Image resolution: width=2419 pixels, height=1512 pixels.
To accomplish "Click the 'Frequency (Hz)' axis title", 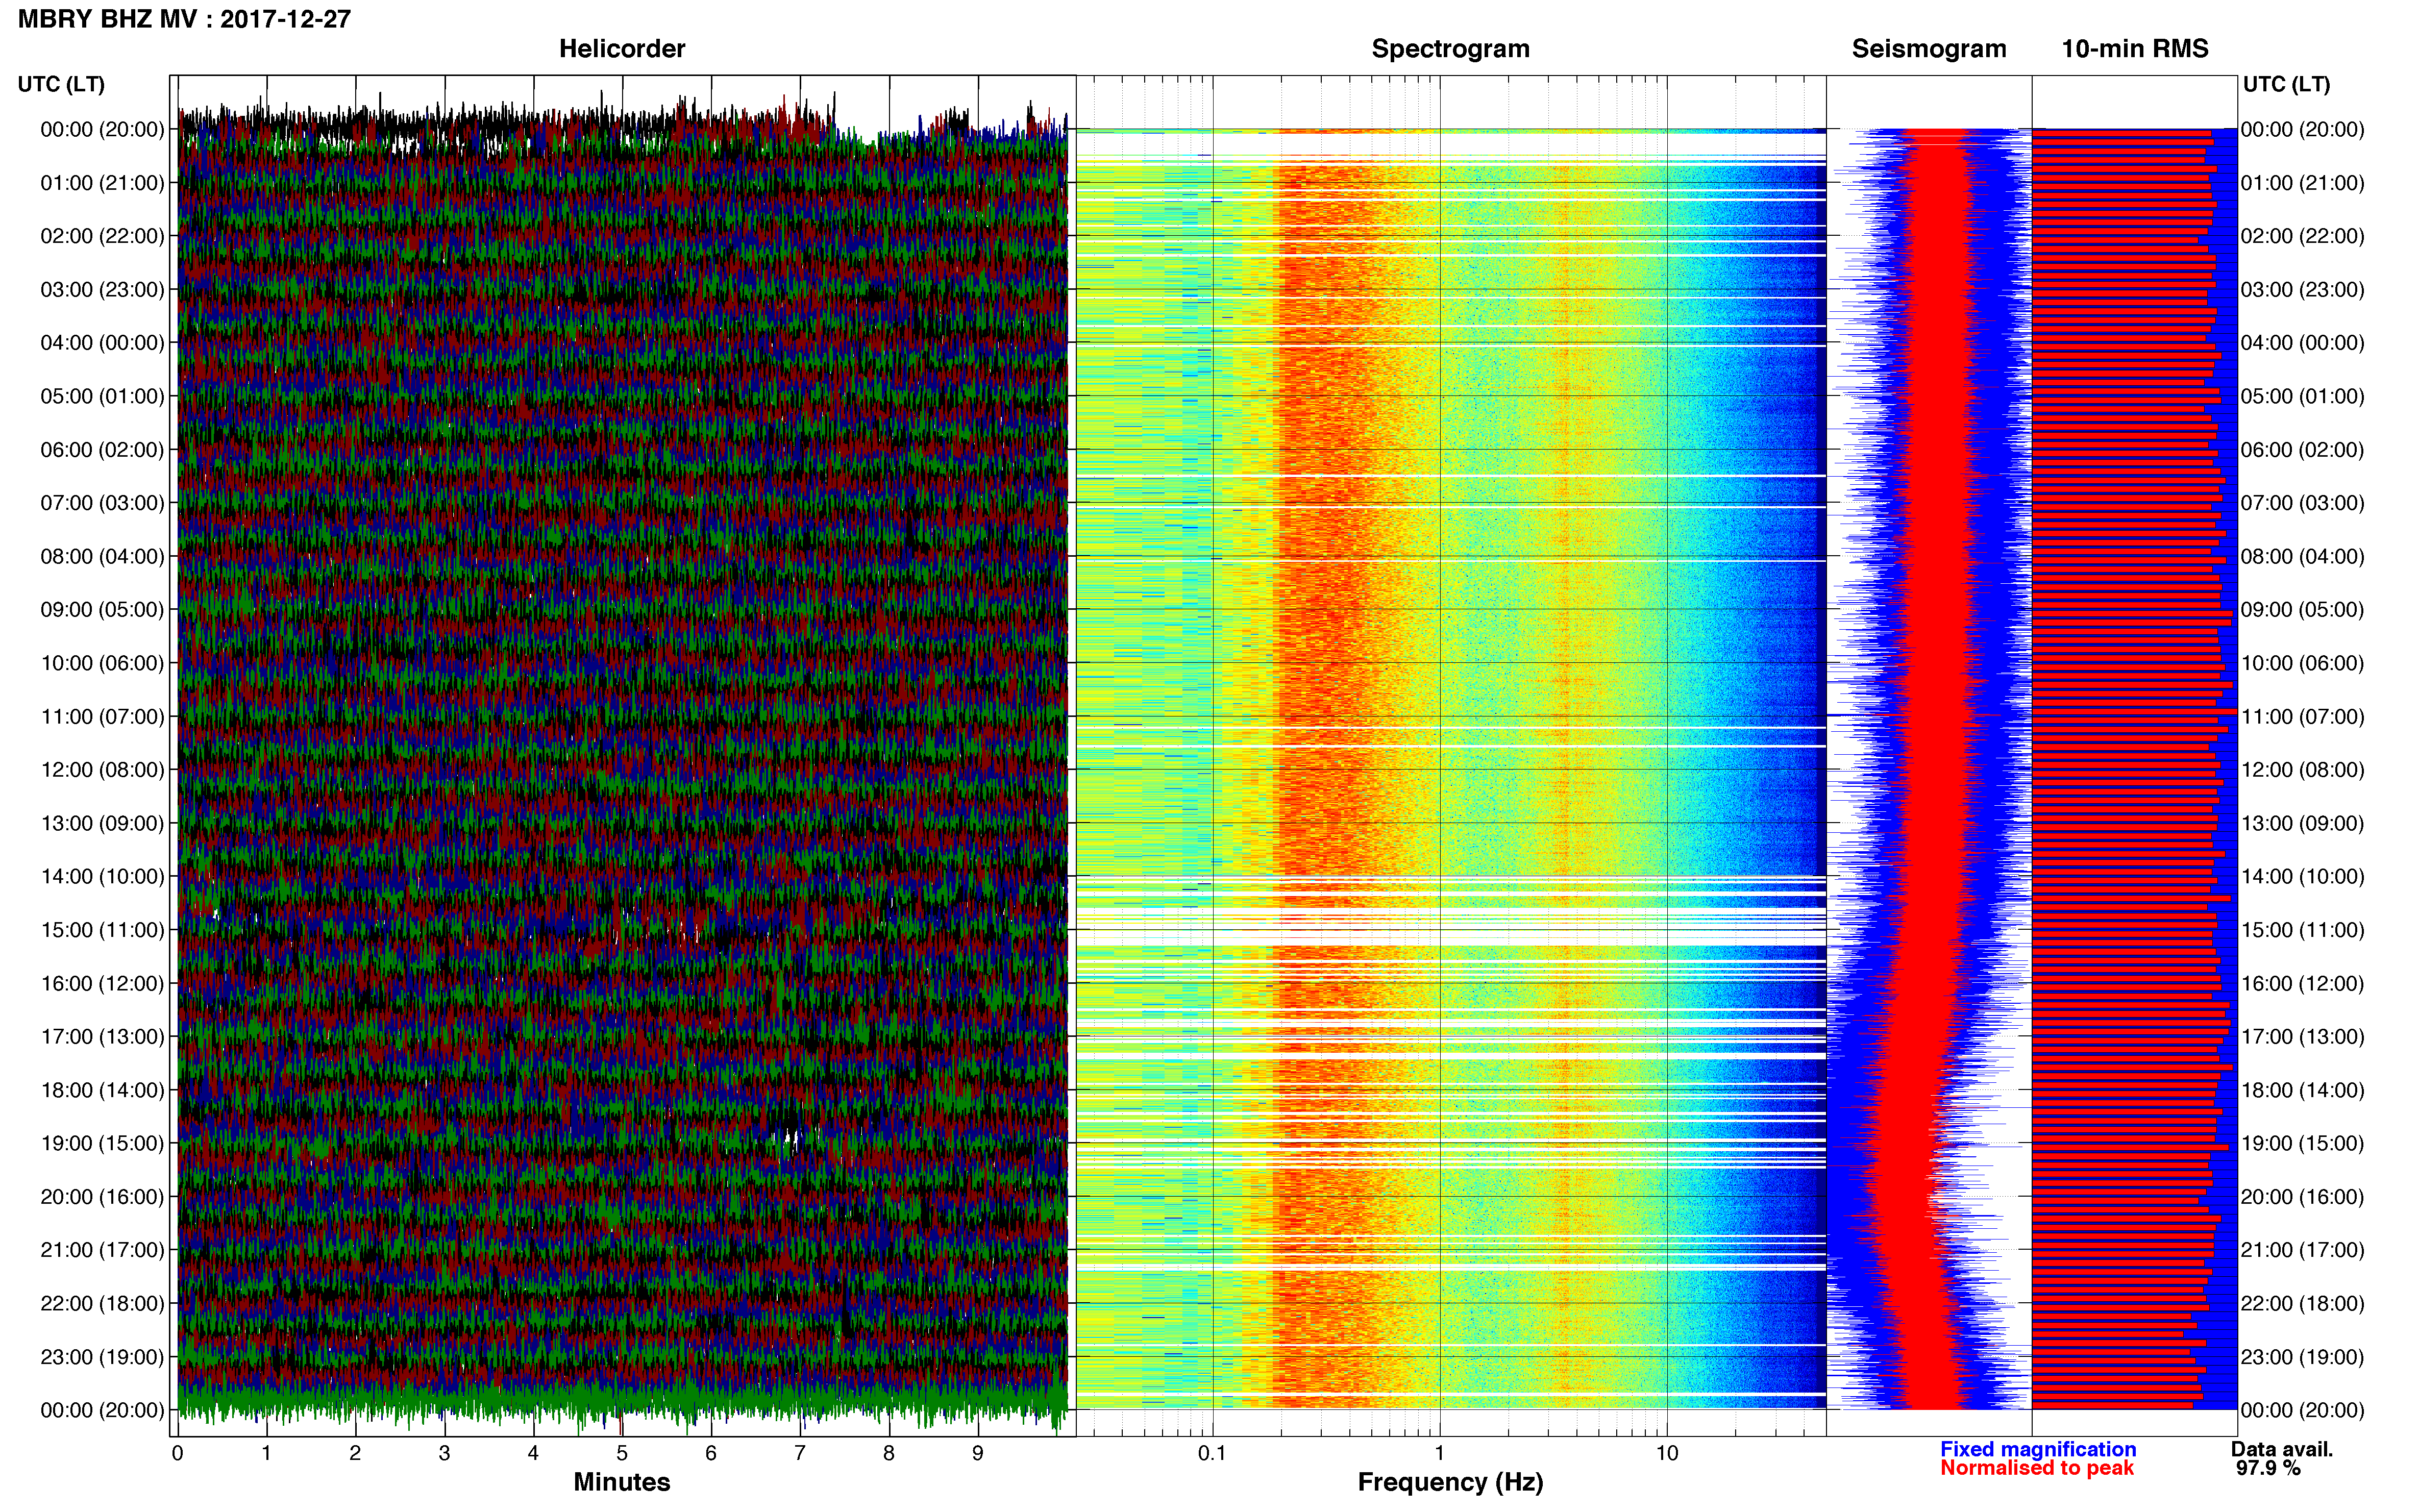I will (x=1450, y=1482).
